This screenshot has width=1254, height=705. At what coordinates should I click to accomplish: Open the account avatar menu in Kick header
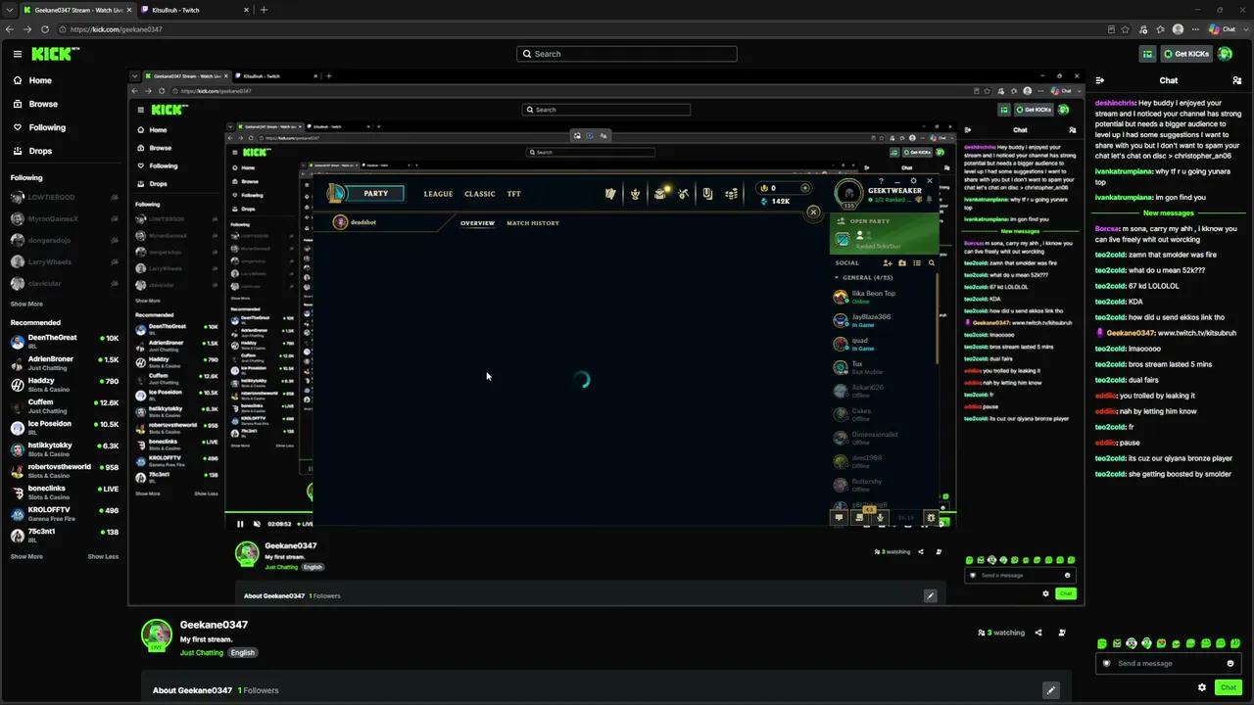[x=1226, y=54]
